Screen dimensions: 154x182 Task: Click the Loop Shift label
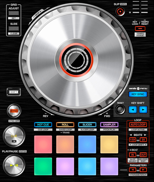coord(138,144)
